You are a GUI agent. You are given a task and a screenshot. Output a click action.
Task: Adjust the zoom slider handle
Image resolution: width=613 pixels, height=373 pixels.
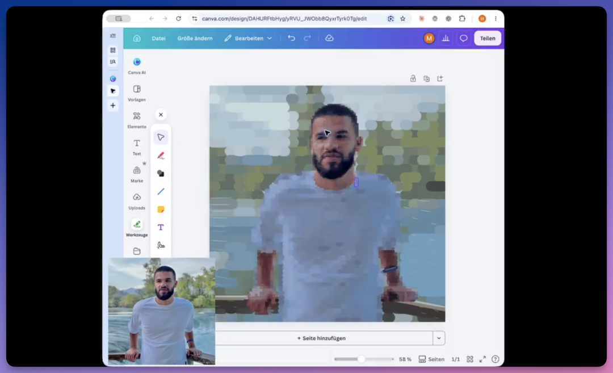pos(362,359)
